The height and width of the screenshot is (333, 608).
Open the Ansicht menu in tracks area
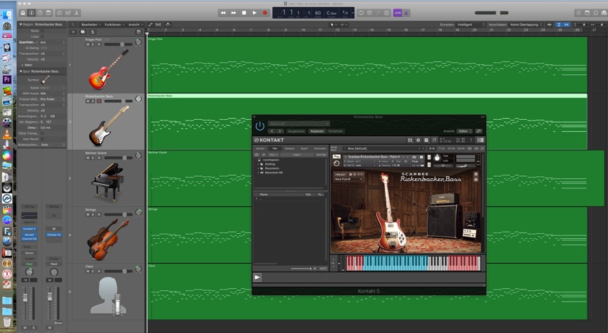click(x=135, y=24)
